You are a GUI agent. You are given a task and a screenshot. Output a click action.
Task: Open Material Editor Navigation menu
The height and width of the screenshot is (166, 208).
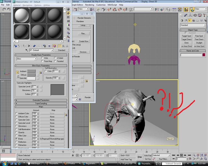27,5
